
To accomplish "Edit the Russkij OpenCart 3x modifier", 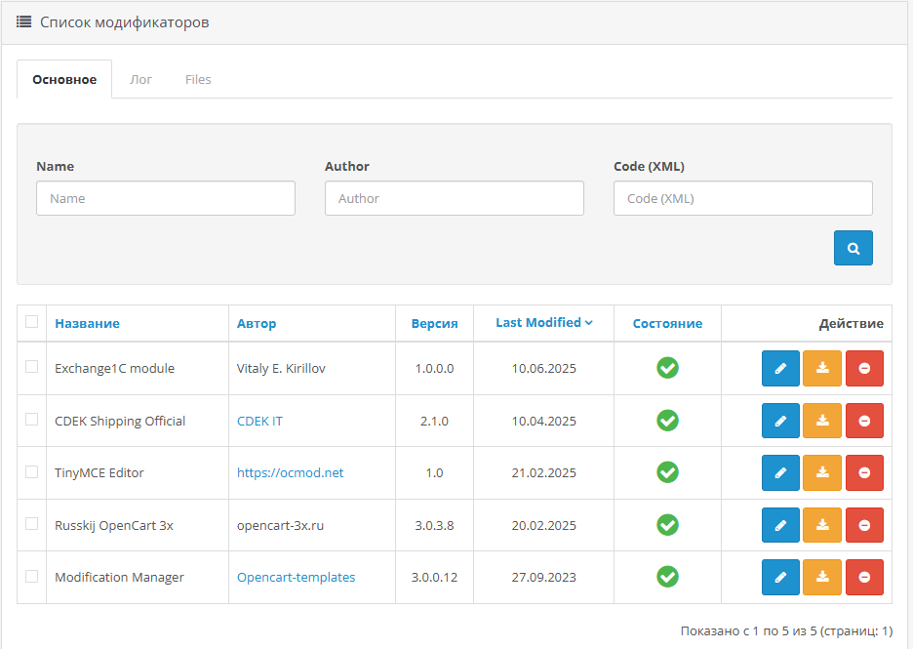I will pyautogui.click(x=780, y=525).
